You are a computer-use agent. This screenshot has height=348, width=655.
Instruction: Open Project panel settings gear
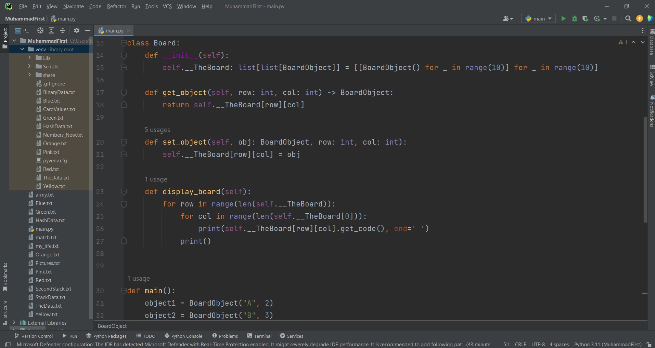pos(77,30)
